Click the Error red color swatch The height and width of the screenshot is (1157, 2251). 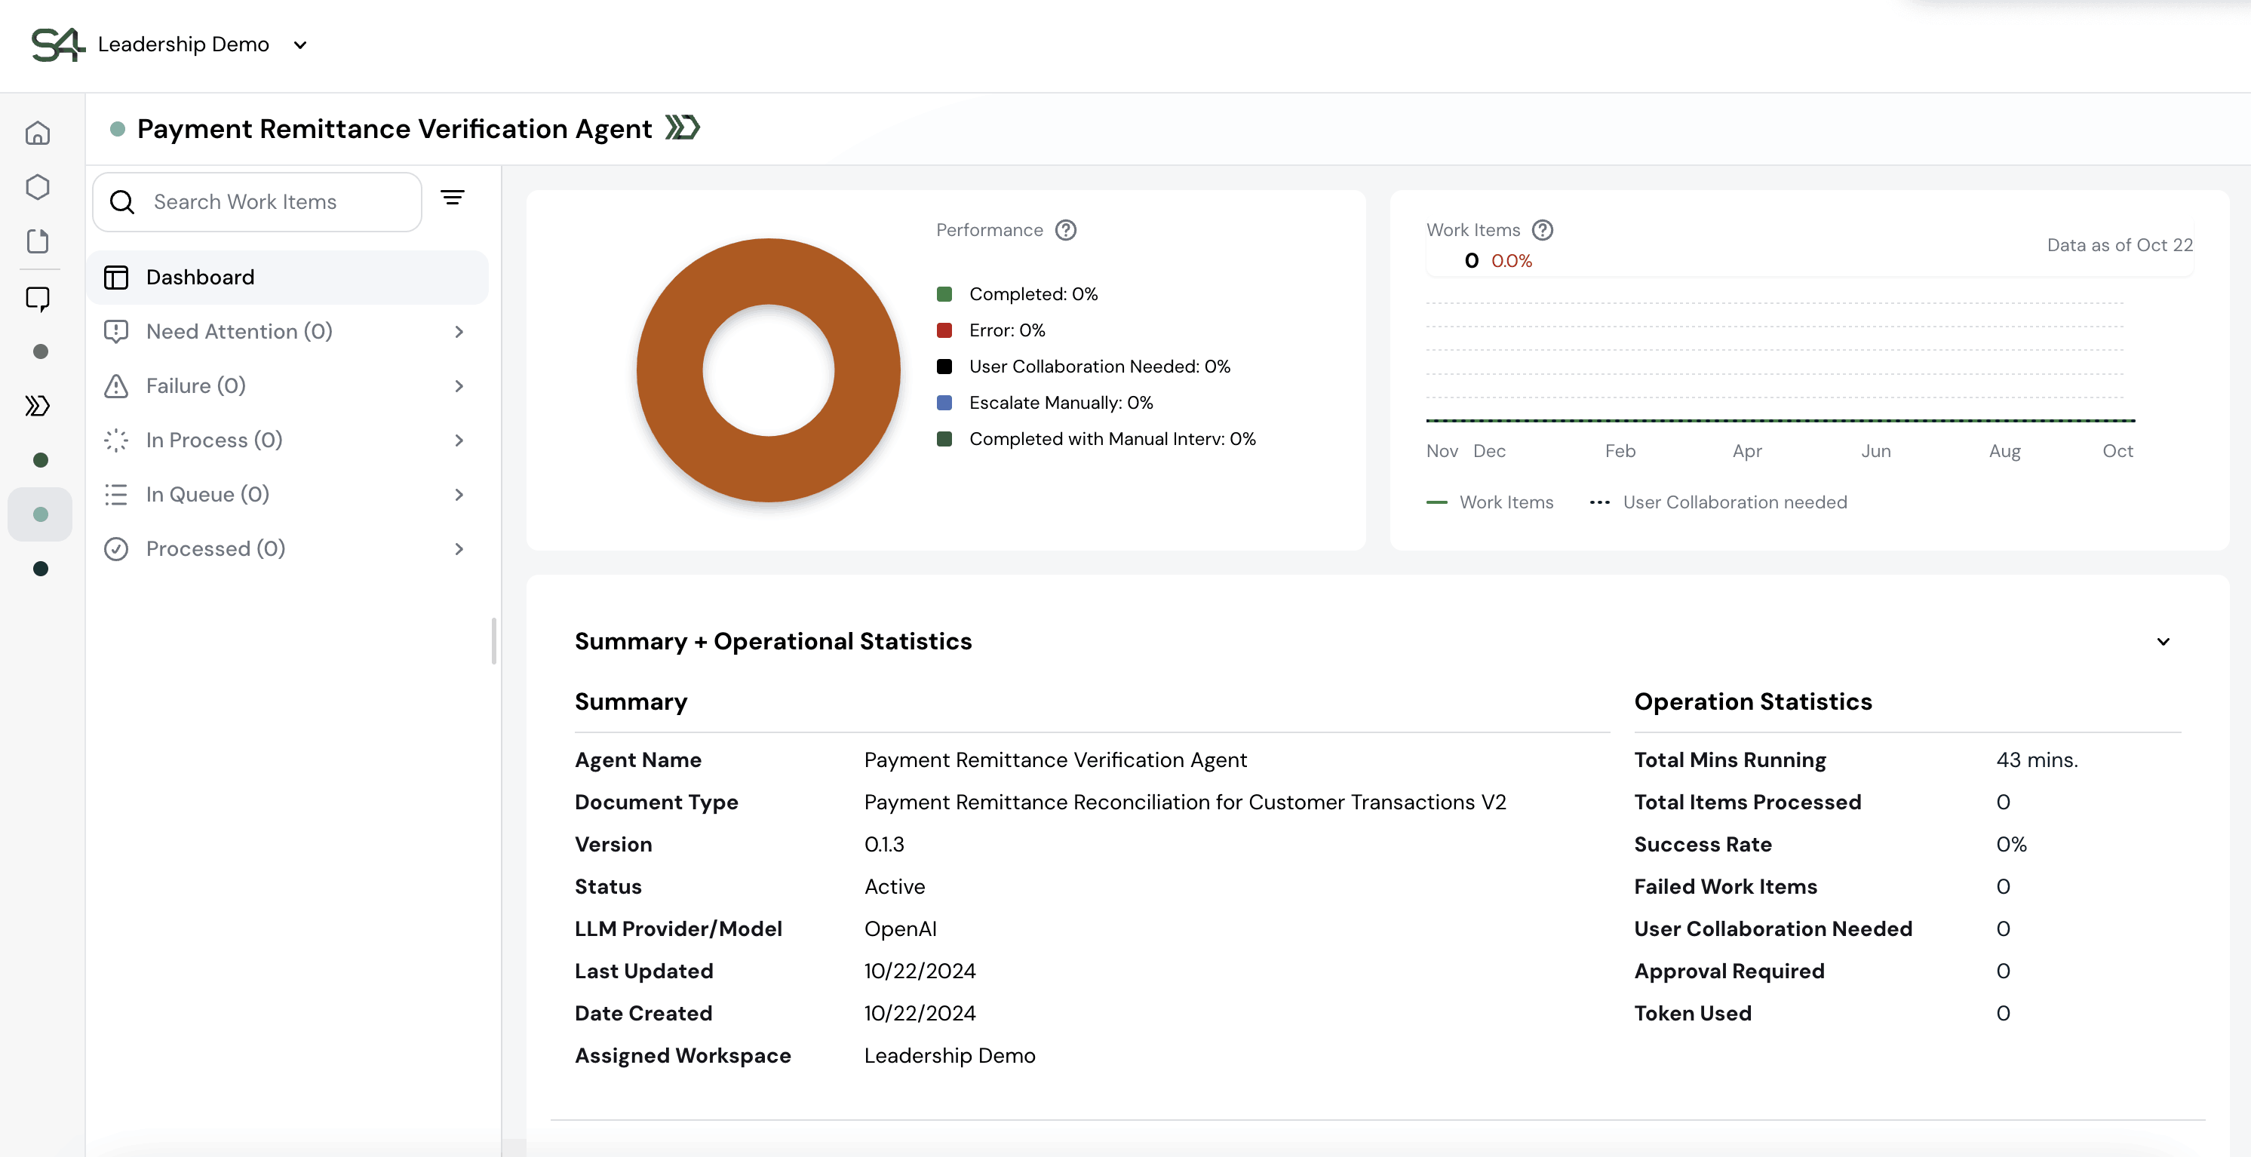(944, 330)
